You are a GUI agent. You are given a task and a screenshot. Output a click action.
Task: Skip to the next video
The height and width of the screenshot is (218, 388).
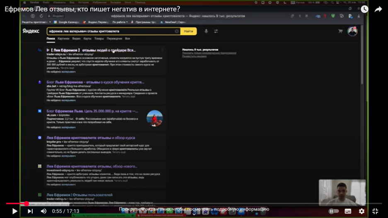click(x=30, y=211)
